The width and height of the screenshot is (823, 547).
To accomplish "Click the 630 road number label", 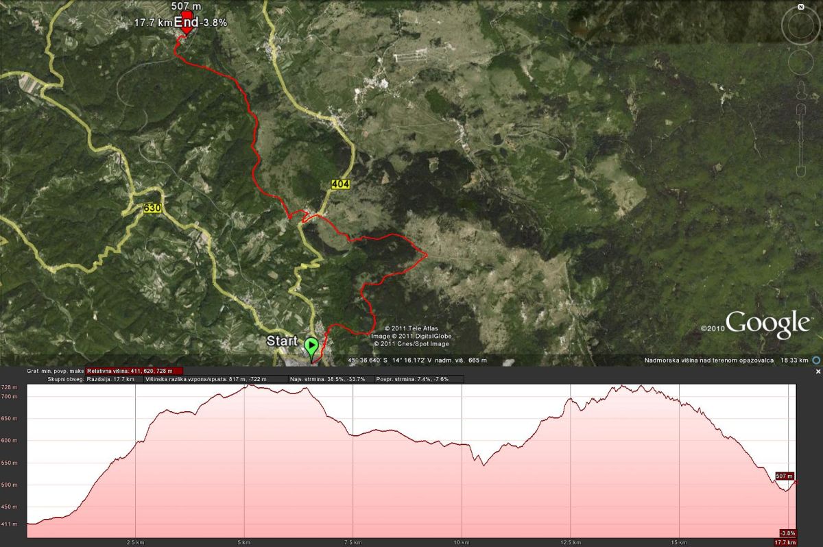I will (152, 207).
